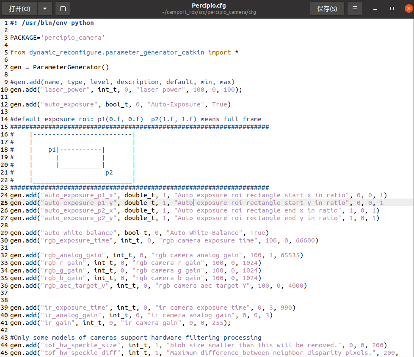Click the value 255 on line 41

tap(218, 323)
